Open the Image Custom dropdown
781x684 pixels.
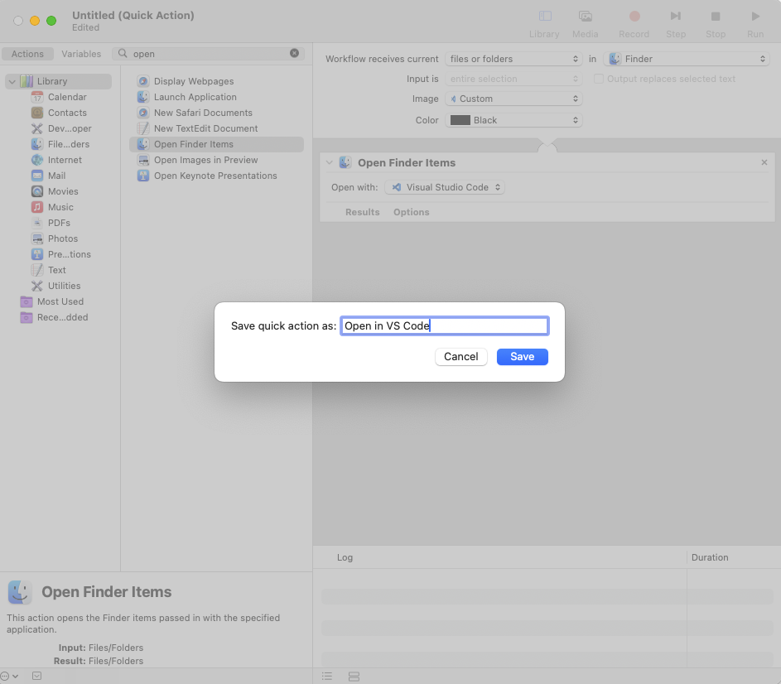pyautogui.click(x=513, y=99)
